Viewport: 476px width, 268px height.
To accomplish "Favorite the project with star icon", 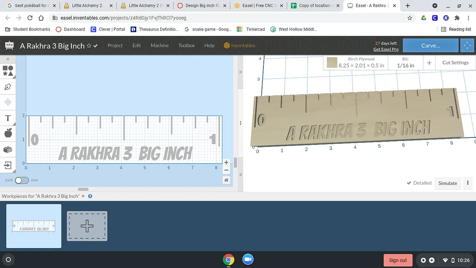I will pyautogui.click(x=89, y=46).
